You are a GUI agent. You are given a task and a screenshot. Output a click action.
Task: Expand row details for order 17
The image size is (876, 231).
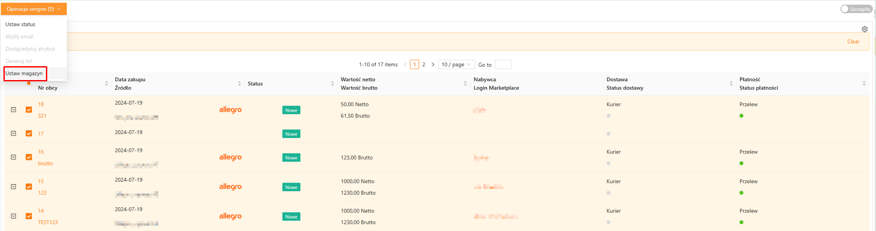coord(13,134)
